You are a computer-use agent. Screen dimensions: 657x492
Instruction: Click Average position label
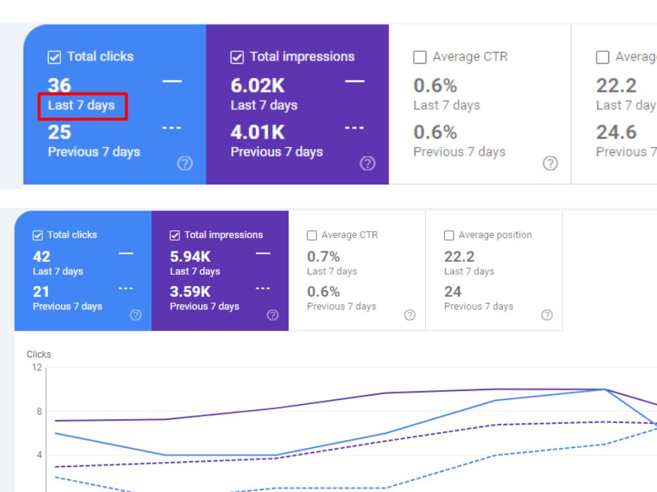[x=495, y=235]
